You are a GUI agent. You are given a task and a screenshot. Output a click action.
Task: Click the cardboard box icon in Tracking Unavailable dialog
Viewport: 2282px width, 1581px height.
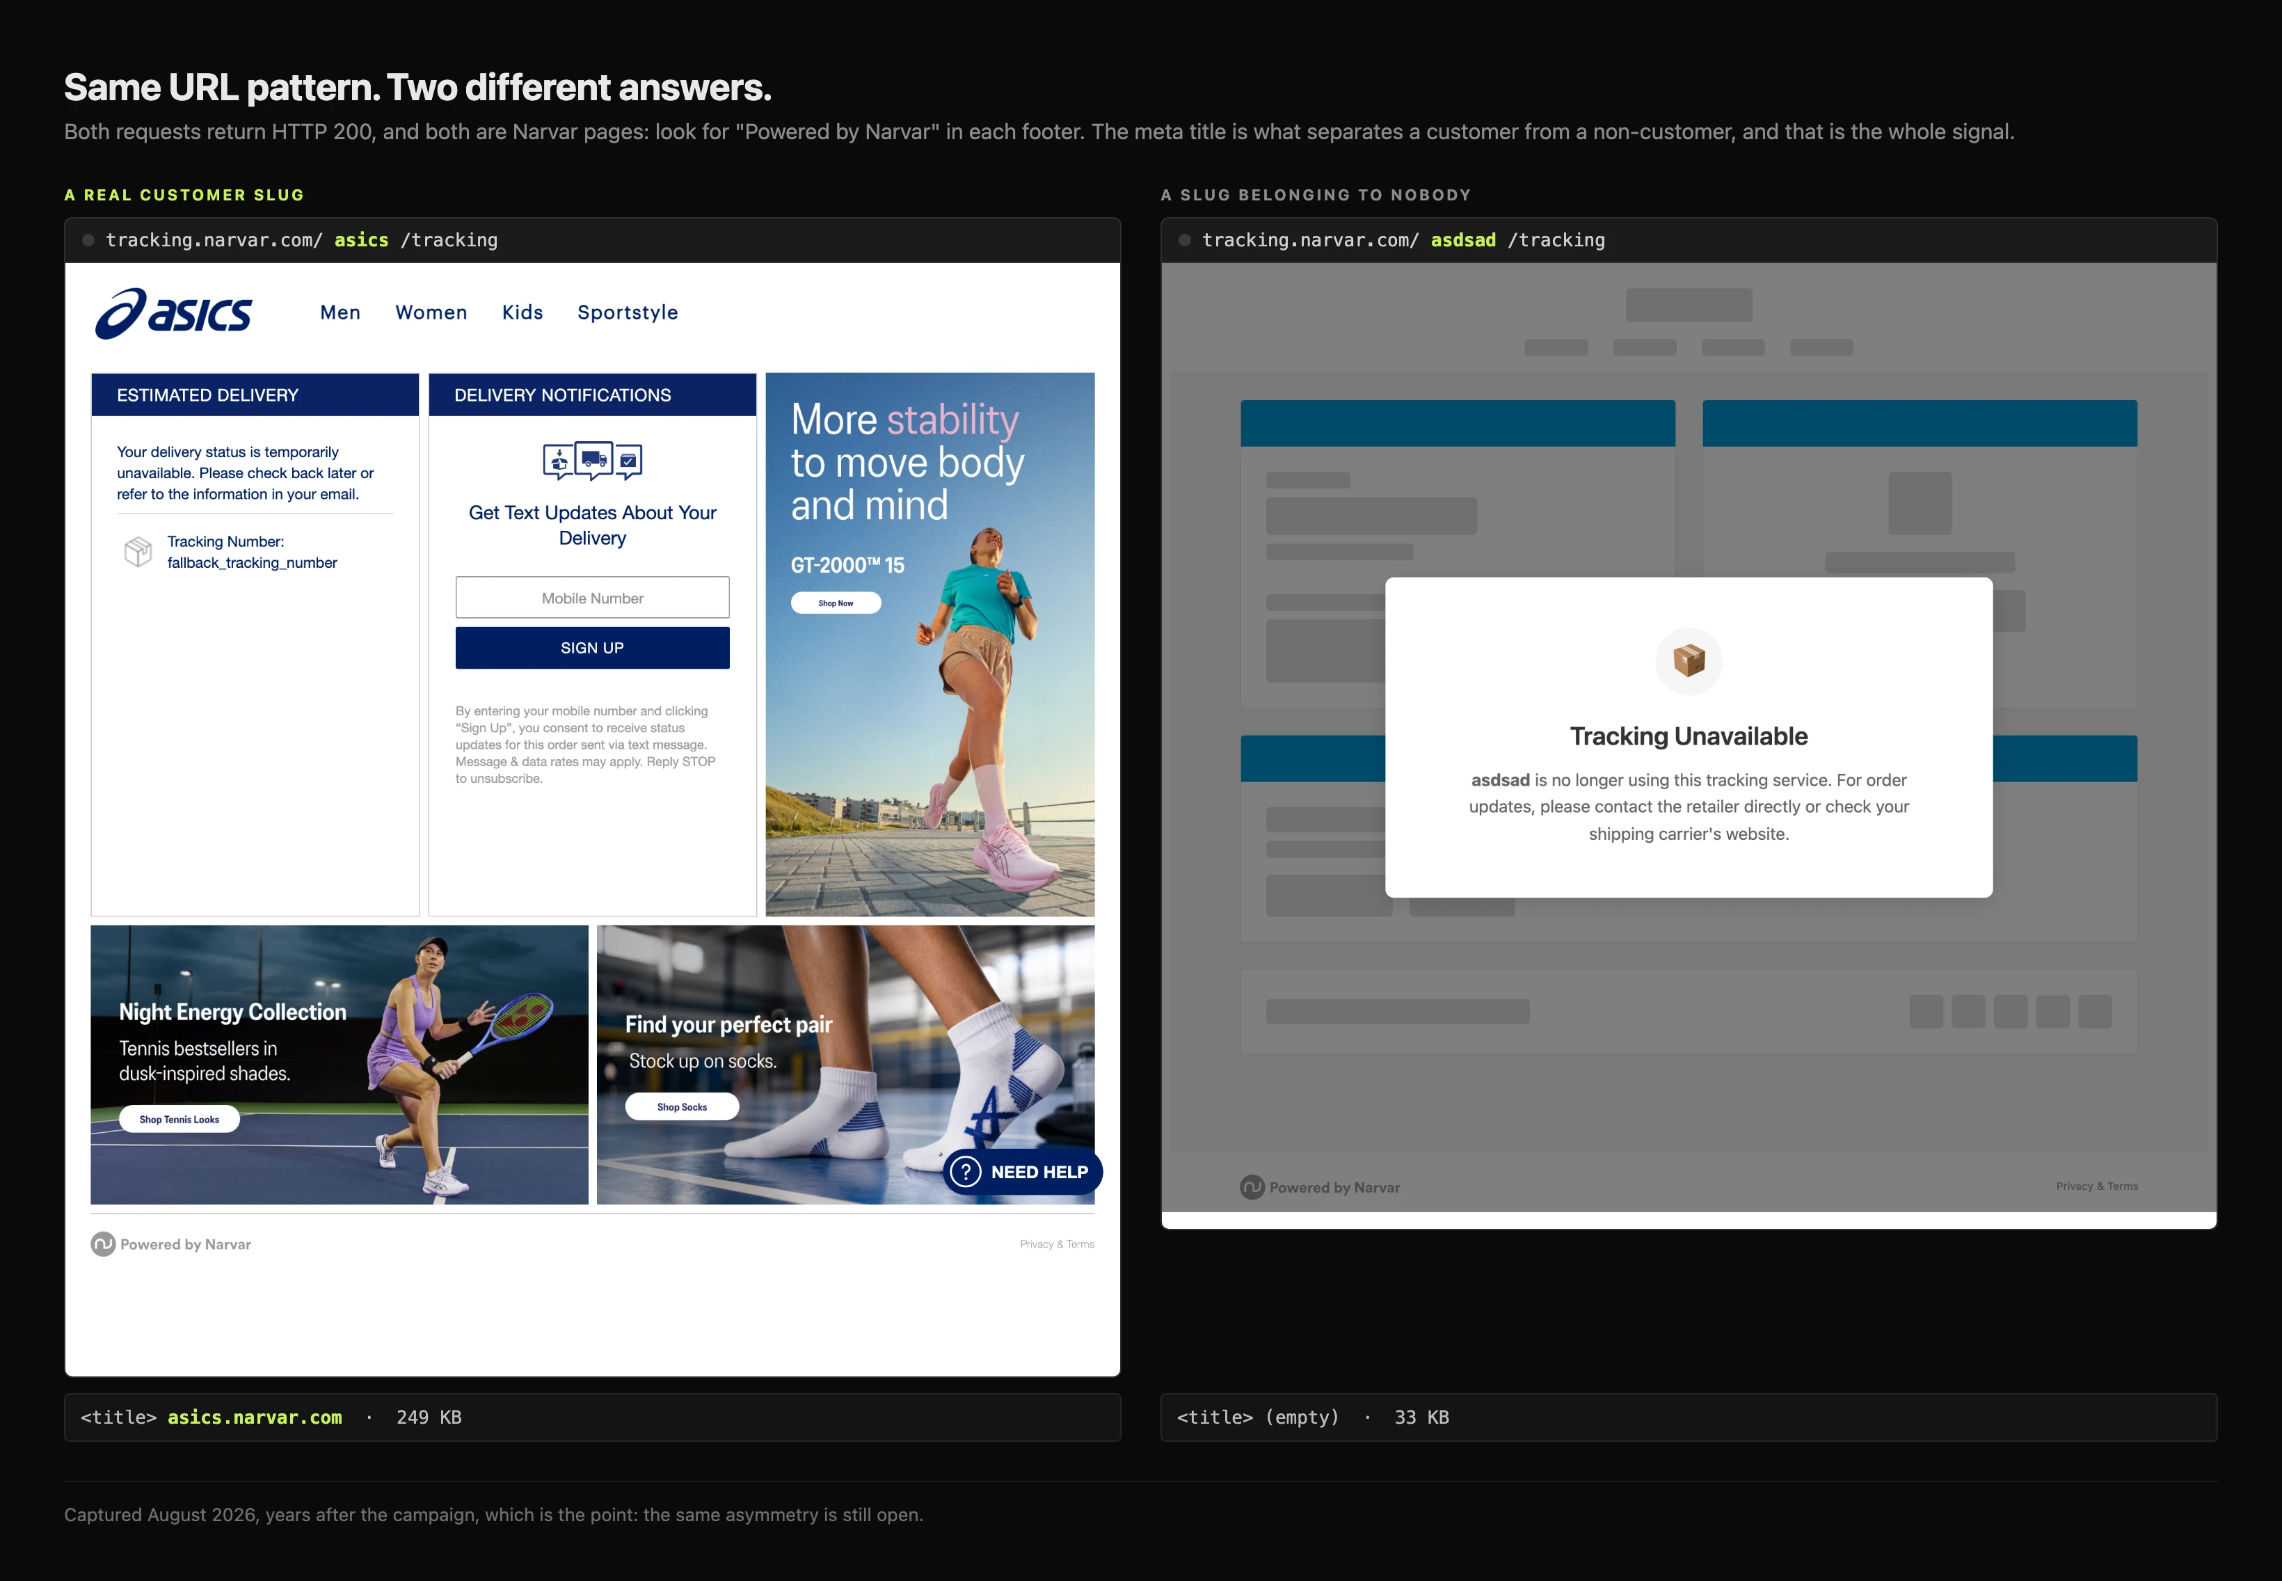coord(1689,661)
